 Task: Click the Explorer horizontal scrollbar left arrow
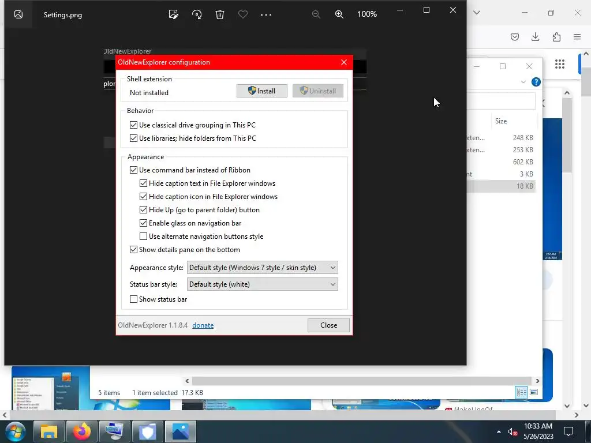(187, 381)
